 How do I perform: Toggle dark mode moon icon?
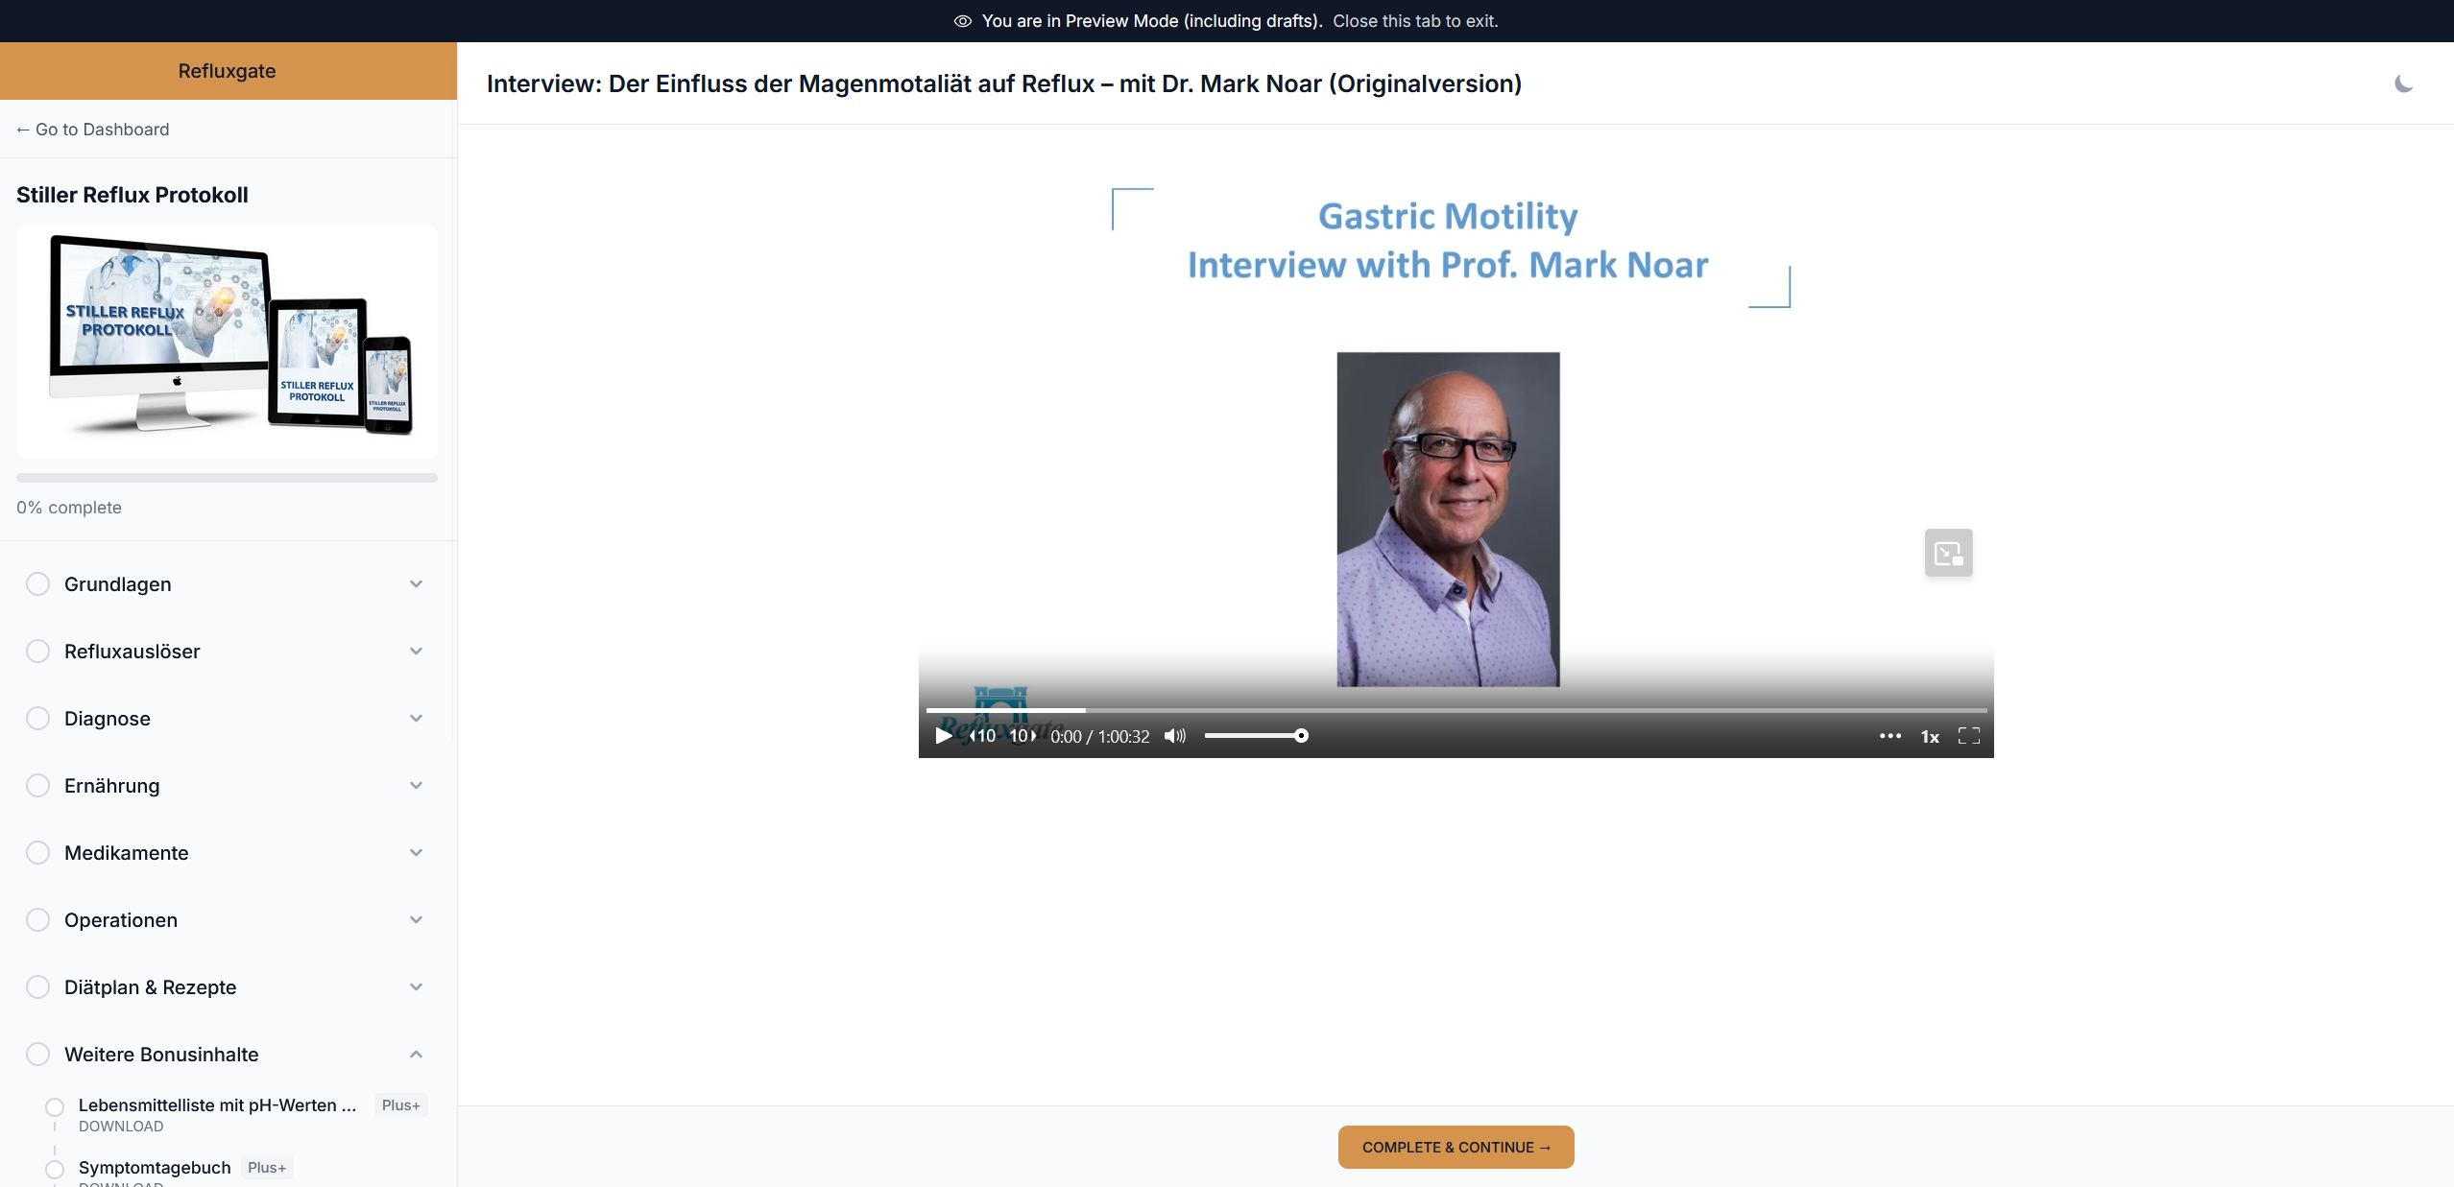click(x=2403, y=84)
